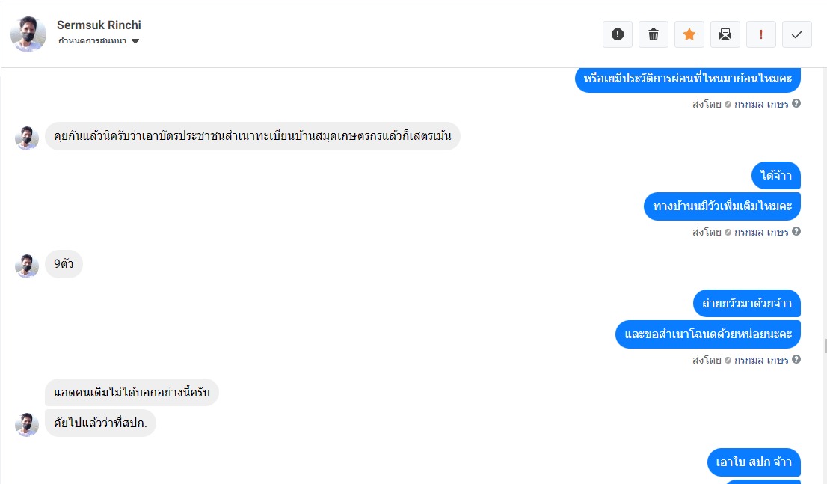
Task: Click the ถ่ายยวัวมาด้วยจ้า message bubble
Action: click(747, 303)
